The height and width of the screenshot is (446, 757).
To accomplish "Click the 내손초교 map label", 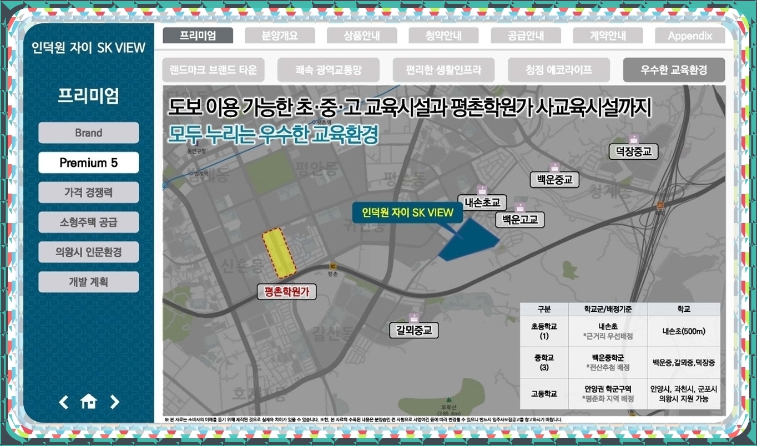I will (482, 202).
